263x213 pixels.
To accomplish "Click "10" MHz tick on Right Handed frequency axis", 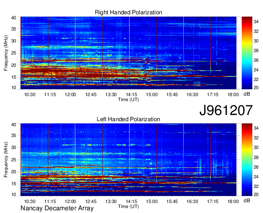I will click(x=14, y=88).
